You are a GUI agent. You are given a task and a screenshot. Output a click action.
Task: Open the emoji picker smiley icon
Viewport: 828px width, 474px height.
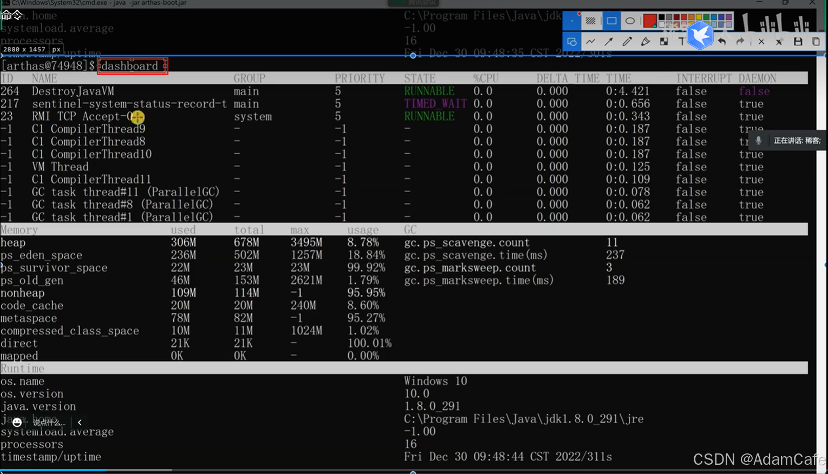[x=17, y=422]
